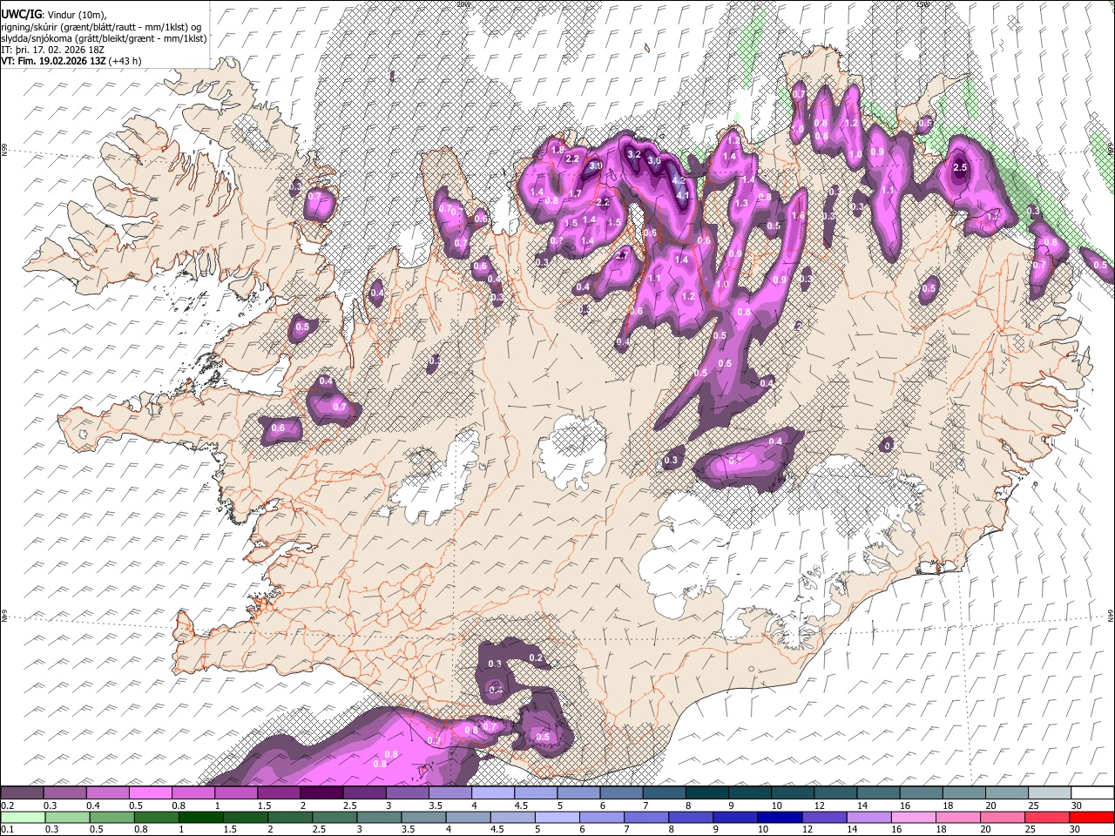Click the light pink 16 swatch in lower legend row
The image size is (1115, 836).
[914, 817]
